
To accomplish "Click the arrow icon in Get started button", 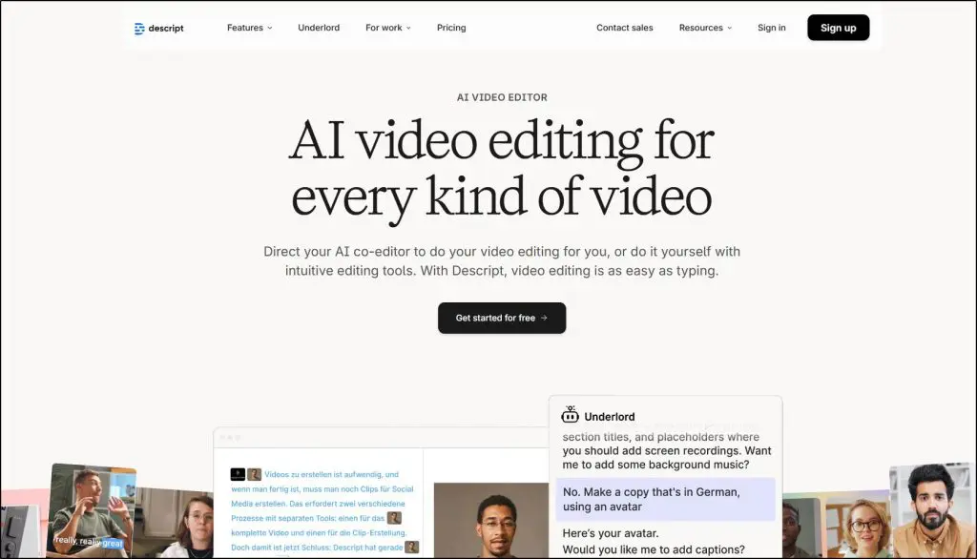I will [x=544, y=318].
